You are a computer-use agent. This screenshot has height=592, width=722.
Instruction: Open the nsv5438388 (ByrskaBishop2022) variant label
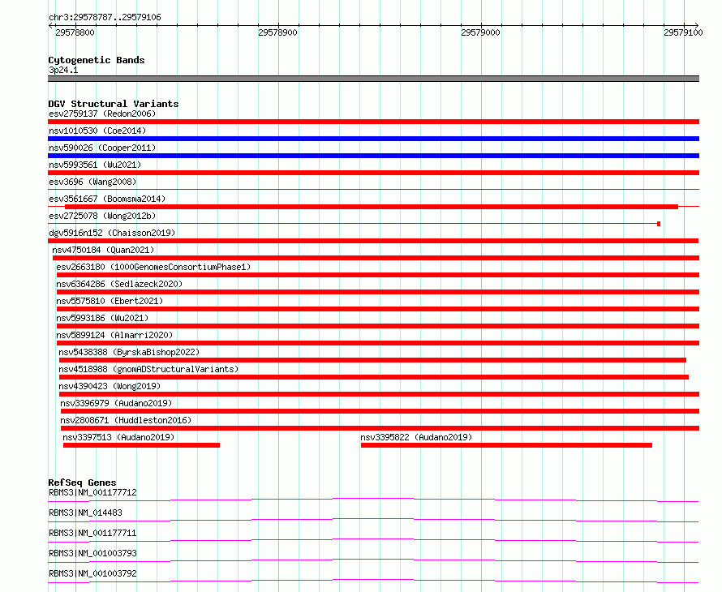pos(129,352)
